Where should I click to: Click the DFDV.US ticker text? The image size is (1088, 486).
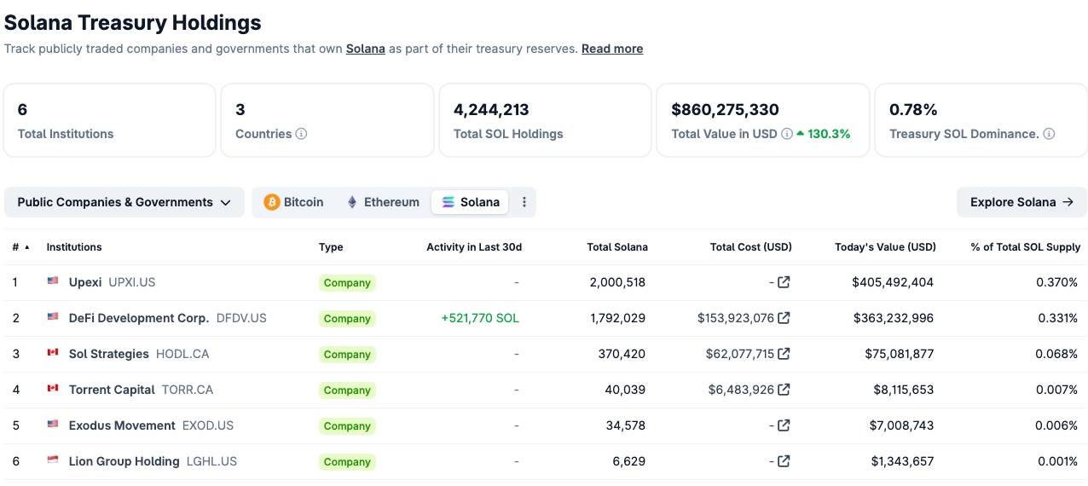pyautogui.click(x=241, y=318)
